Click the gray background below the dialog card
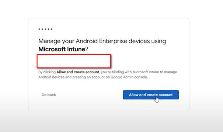Viewport: 223px width, 132px height. click(111, 121)
